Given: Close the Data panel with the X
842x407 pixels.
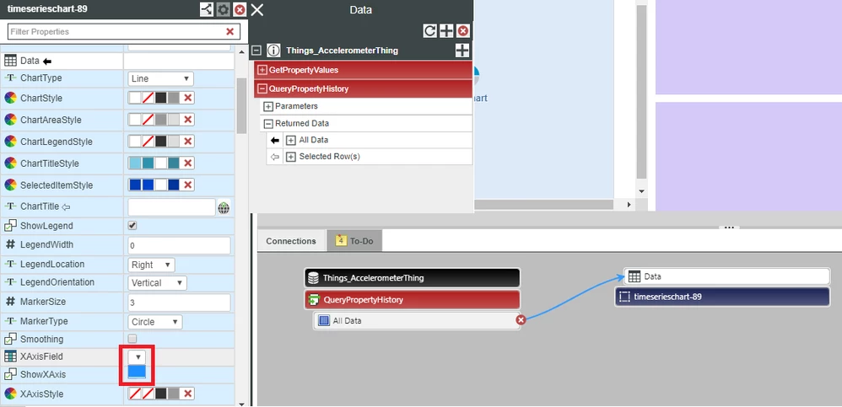Looking at the screenshot, I should tap(257, 9).
